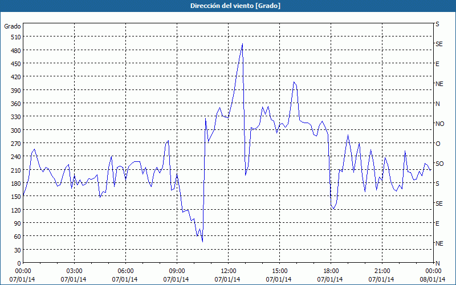Select the 08/01/14 date label

(x=433, y=279)
